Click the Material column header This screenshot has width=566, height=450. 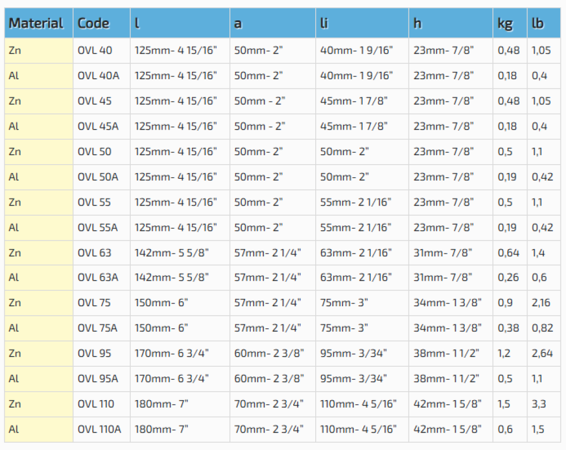36,24
